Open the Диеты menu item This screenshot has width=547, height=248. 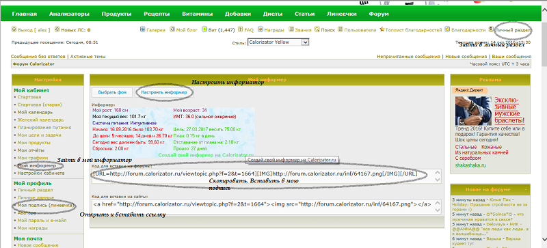[273, 14]
